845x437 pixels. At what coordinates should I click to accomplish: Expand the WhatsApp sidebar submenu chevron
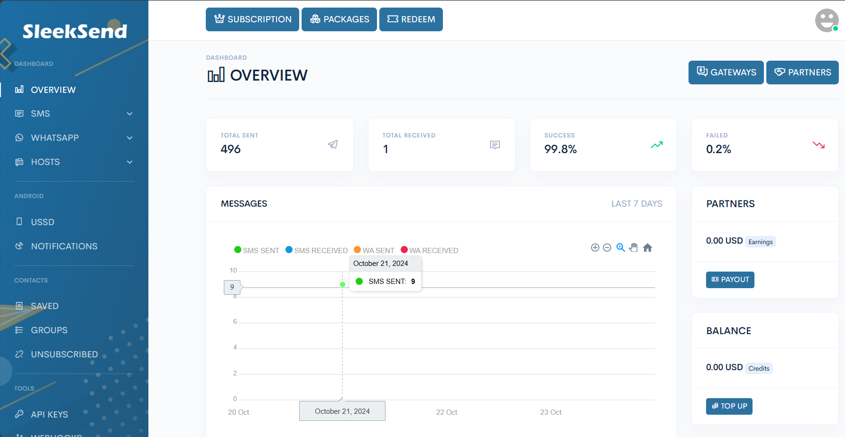tap(129, 138)
